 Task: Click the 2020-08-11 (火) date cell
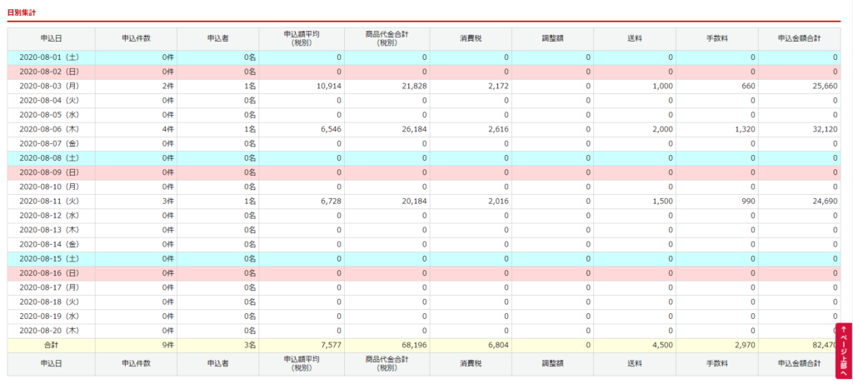[x=51, y=202]
